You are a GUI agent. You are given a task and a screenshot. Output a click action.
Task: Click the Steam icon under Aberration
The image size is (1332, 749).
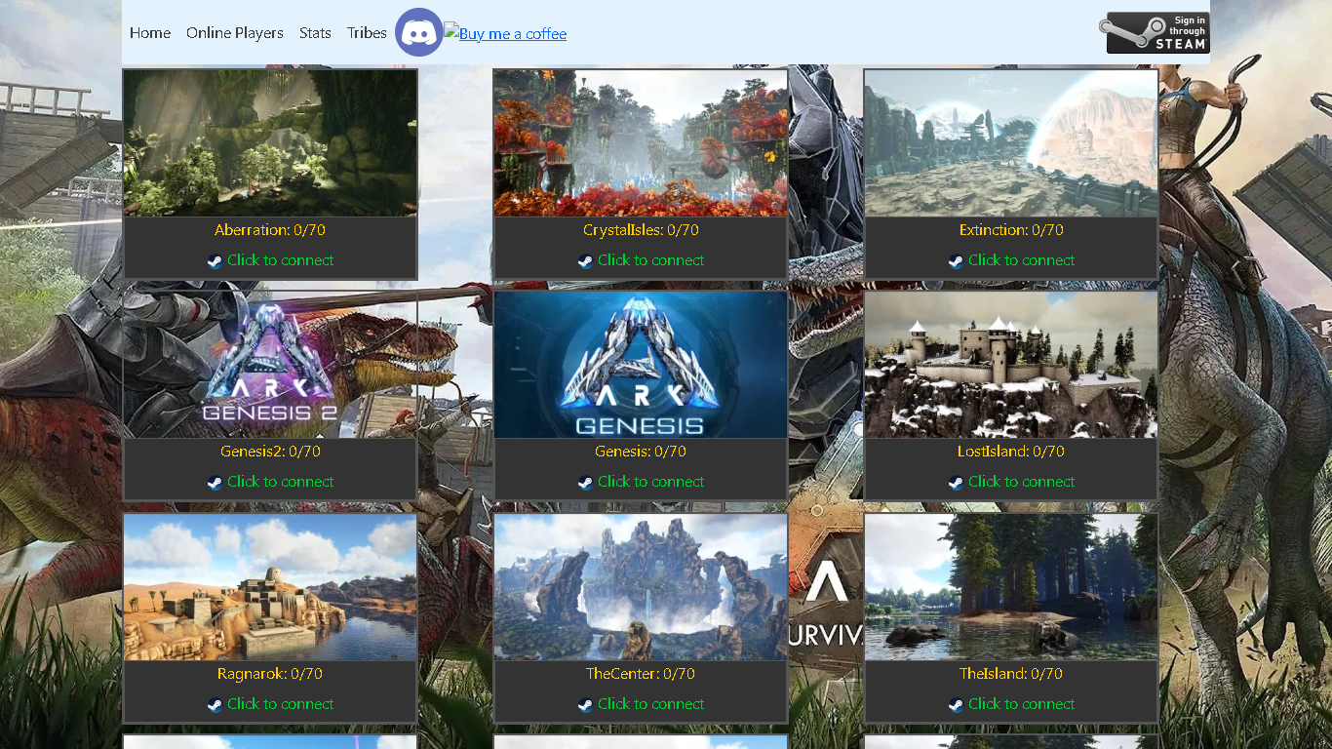pos(215,260)
